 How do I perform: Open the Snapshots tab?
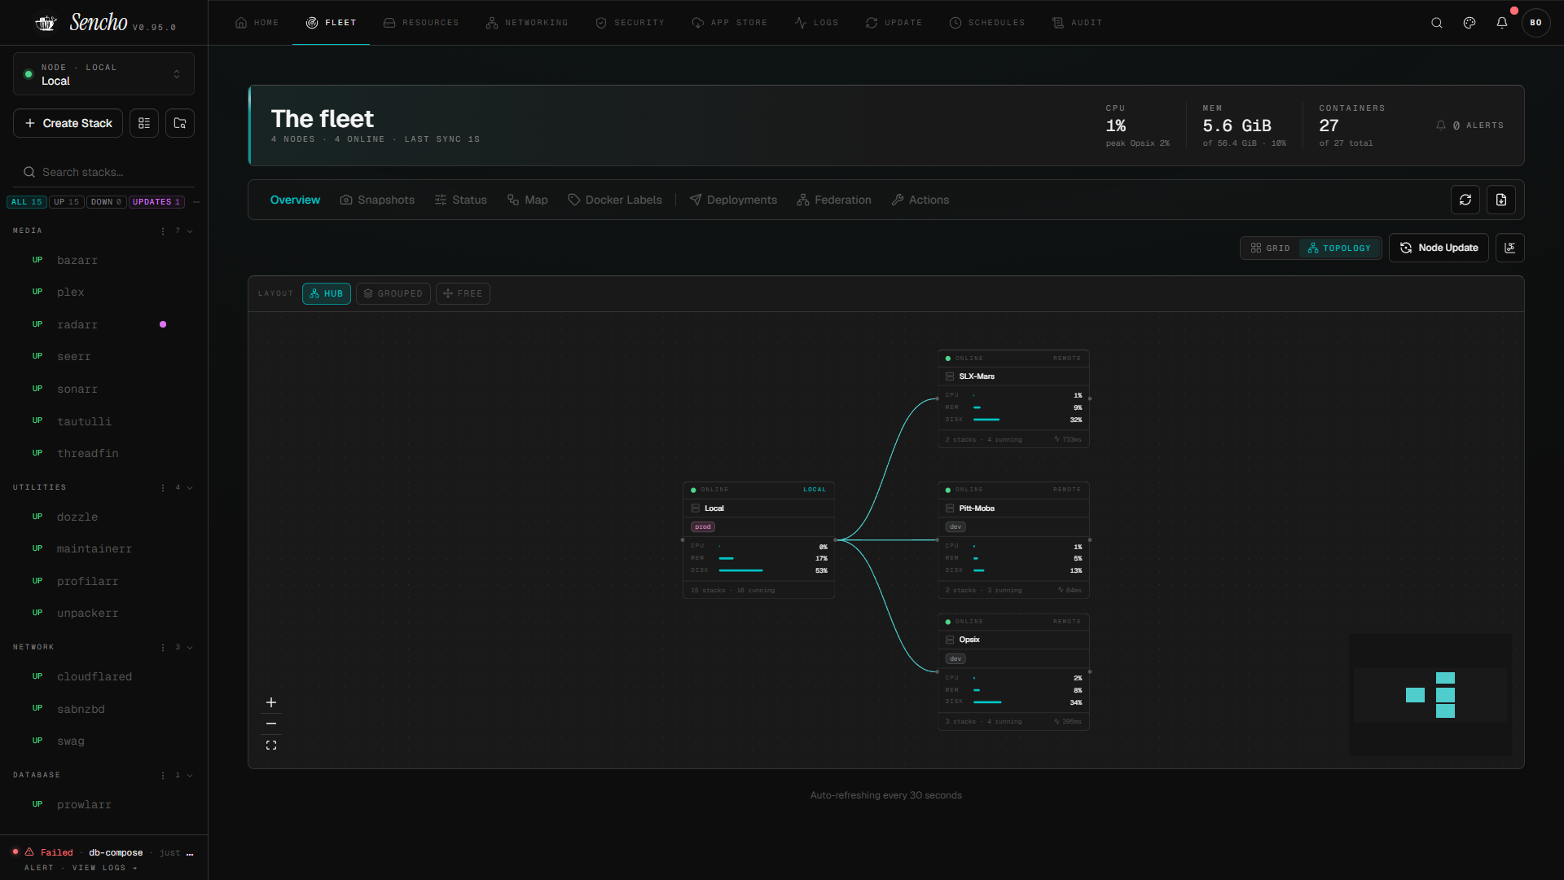coord(377,200)
